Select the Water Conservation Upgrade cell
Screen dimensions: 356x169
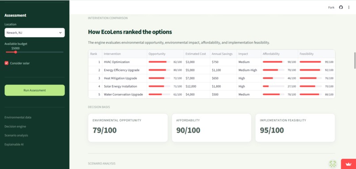coord(125,94)
